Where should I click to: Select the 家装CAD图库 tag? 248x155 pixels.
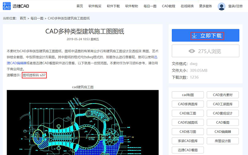click(188, 141)
